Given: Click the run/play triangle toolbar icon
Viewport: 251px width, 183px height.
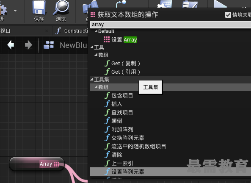Looking at the screenshot, I should pos(221,4).
